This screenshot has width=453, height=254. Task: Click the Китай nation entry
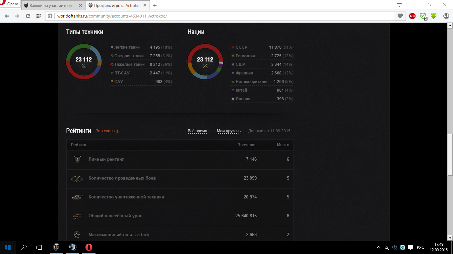(262, 90)
